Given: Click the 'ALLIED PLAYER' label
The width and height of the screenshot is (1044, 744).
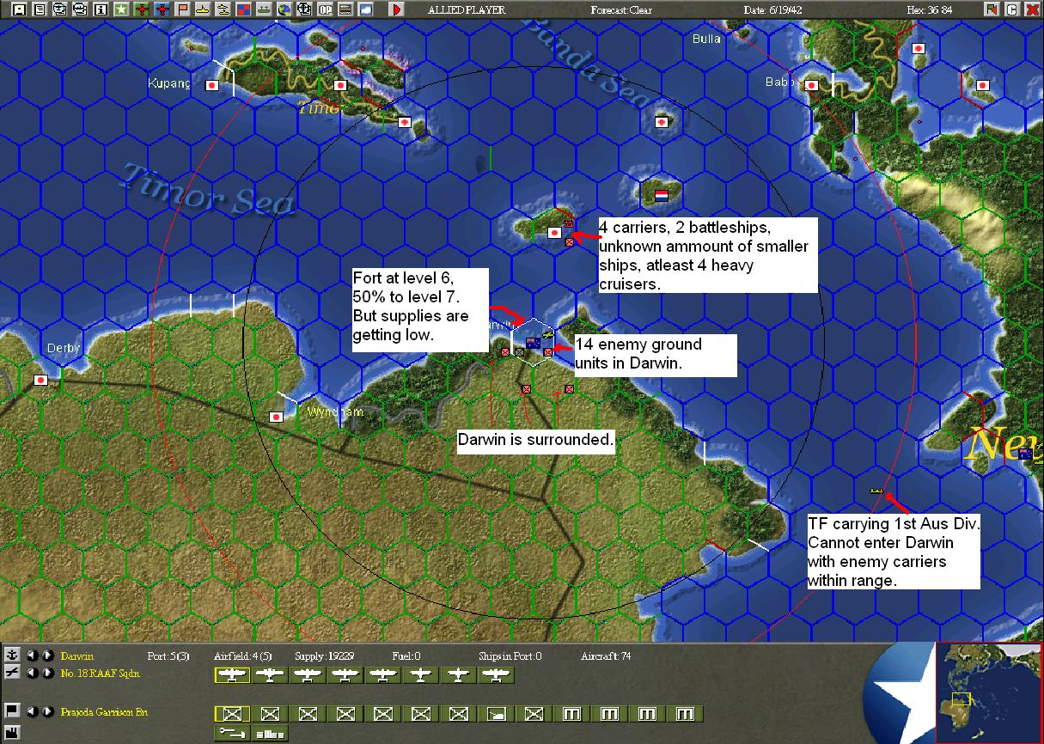Looking at the screenshot, I should (x=467, y=10).
